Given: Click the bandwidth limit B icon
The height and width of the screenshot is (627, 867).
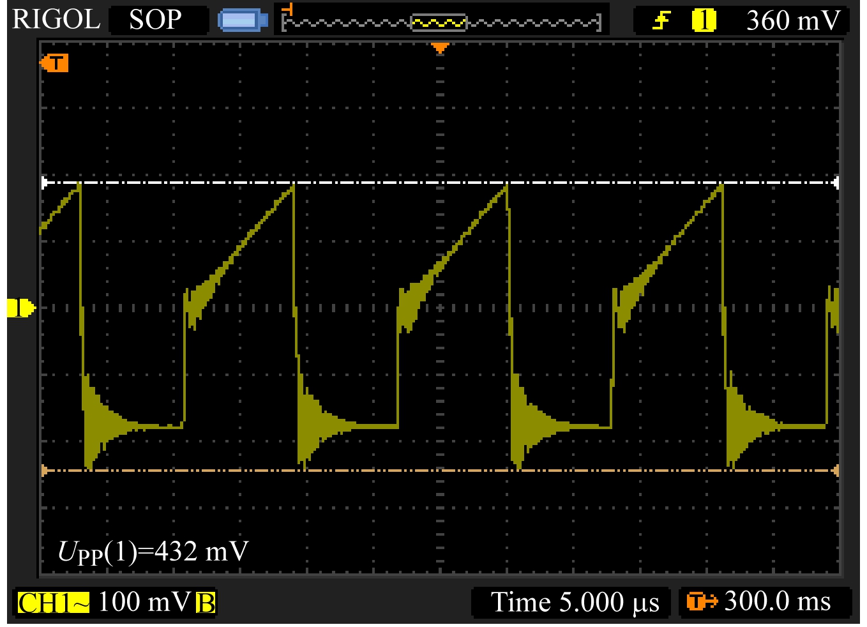Looking at the screenshot, I should [206, 603].
